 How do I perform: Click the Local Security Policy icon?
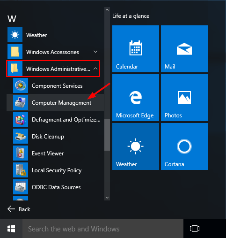(x=21, y=170)
